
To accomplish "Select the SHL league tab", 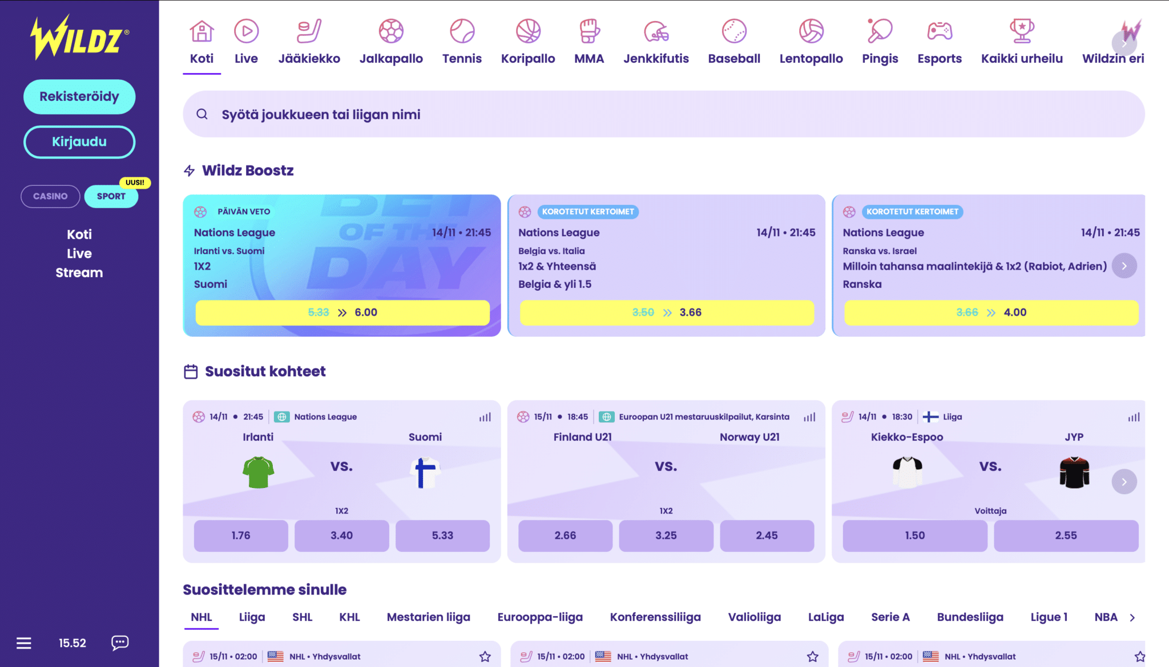I will [302, 617].
